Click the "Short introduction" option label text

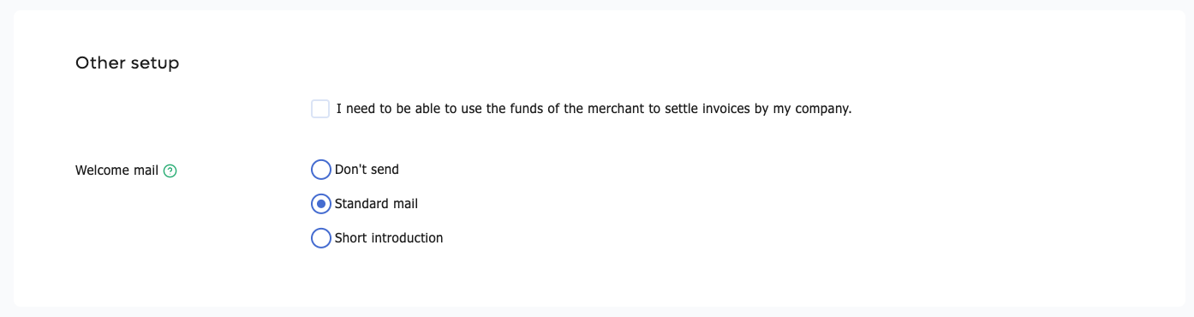point(389,238)
